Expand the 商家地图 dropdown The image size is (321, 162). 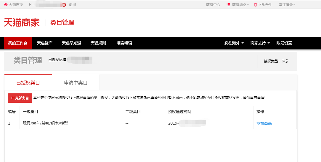[x=240, y=4]
